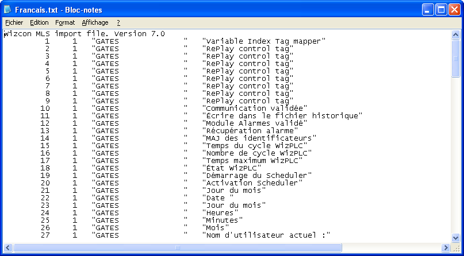The height and width of the screenshot is (256, 464).
Task: Maximize the Bloc-notes window
Action: tap(441, 10)
